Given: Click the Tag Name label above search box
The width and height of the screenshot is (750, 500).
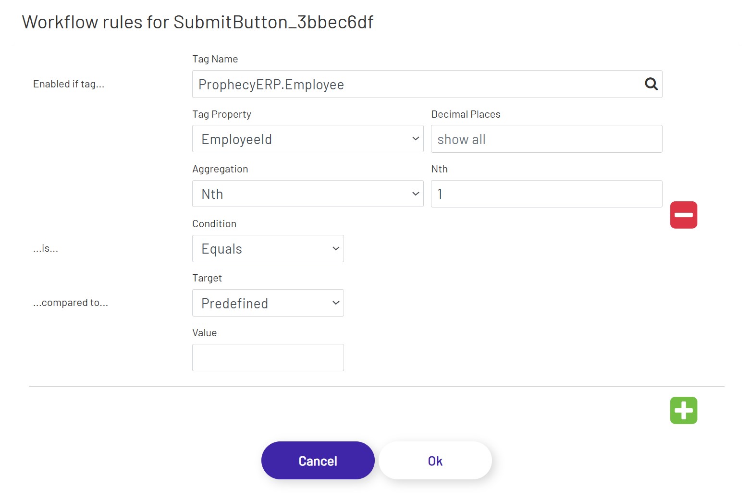Looking at the screenshot, I should (215, 59).
